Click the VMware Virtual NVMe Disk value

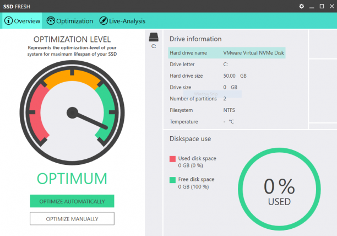pos(254,53)
